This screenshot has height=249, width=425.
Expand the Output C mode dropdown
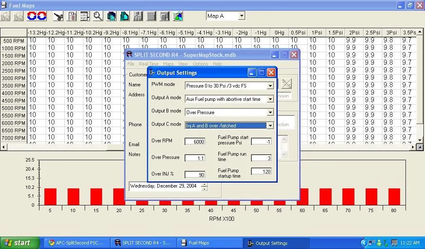coord(270,126)
